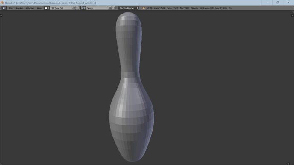Delete the current scene with X button
Viewport: 294px width, 165px height.
(113, 8)
